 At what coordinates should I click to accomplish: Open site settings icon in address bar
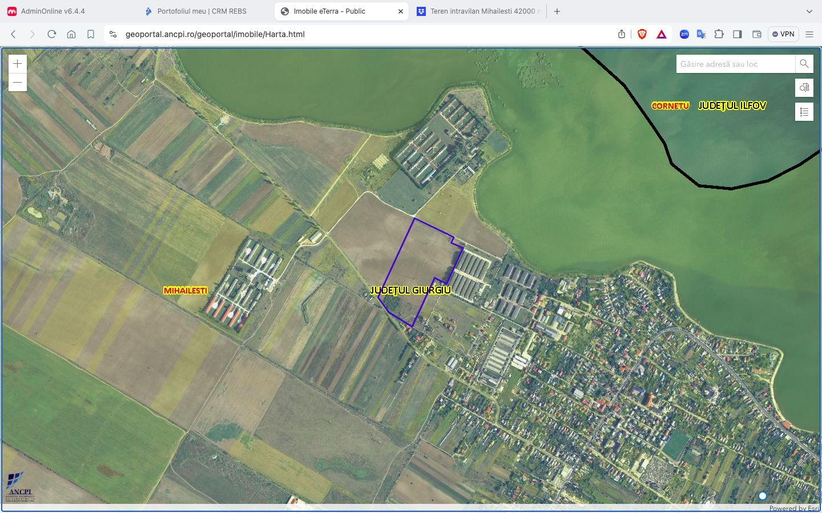pyautogui.click(x=113, y=34)
